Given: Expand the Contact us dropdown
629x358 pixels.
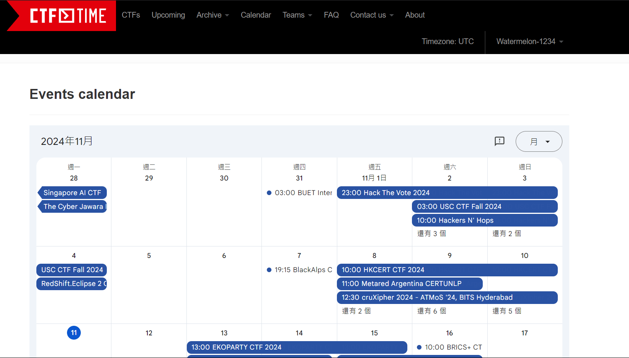Looking at the screenshot, I should pyautogui.click(x=372, y=15).
